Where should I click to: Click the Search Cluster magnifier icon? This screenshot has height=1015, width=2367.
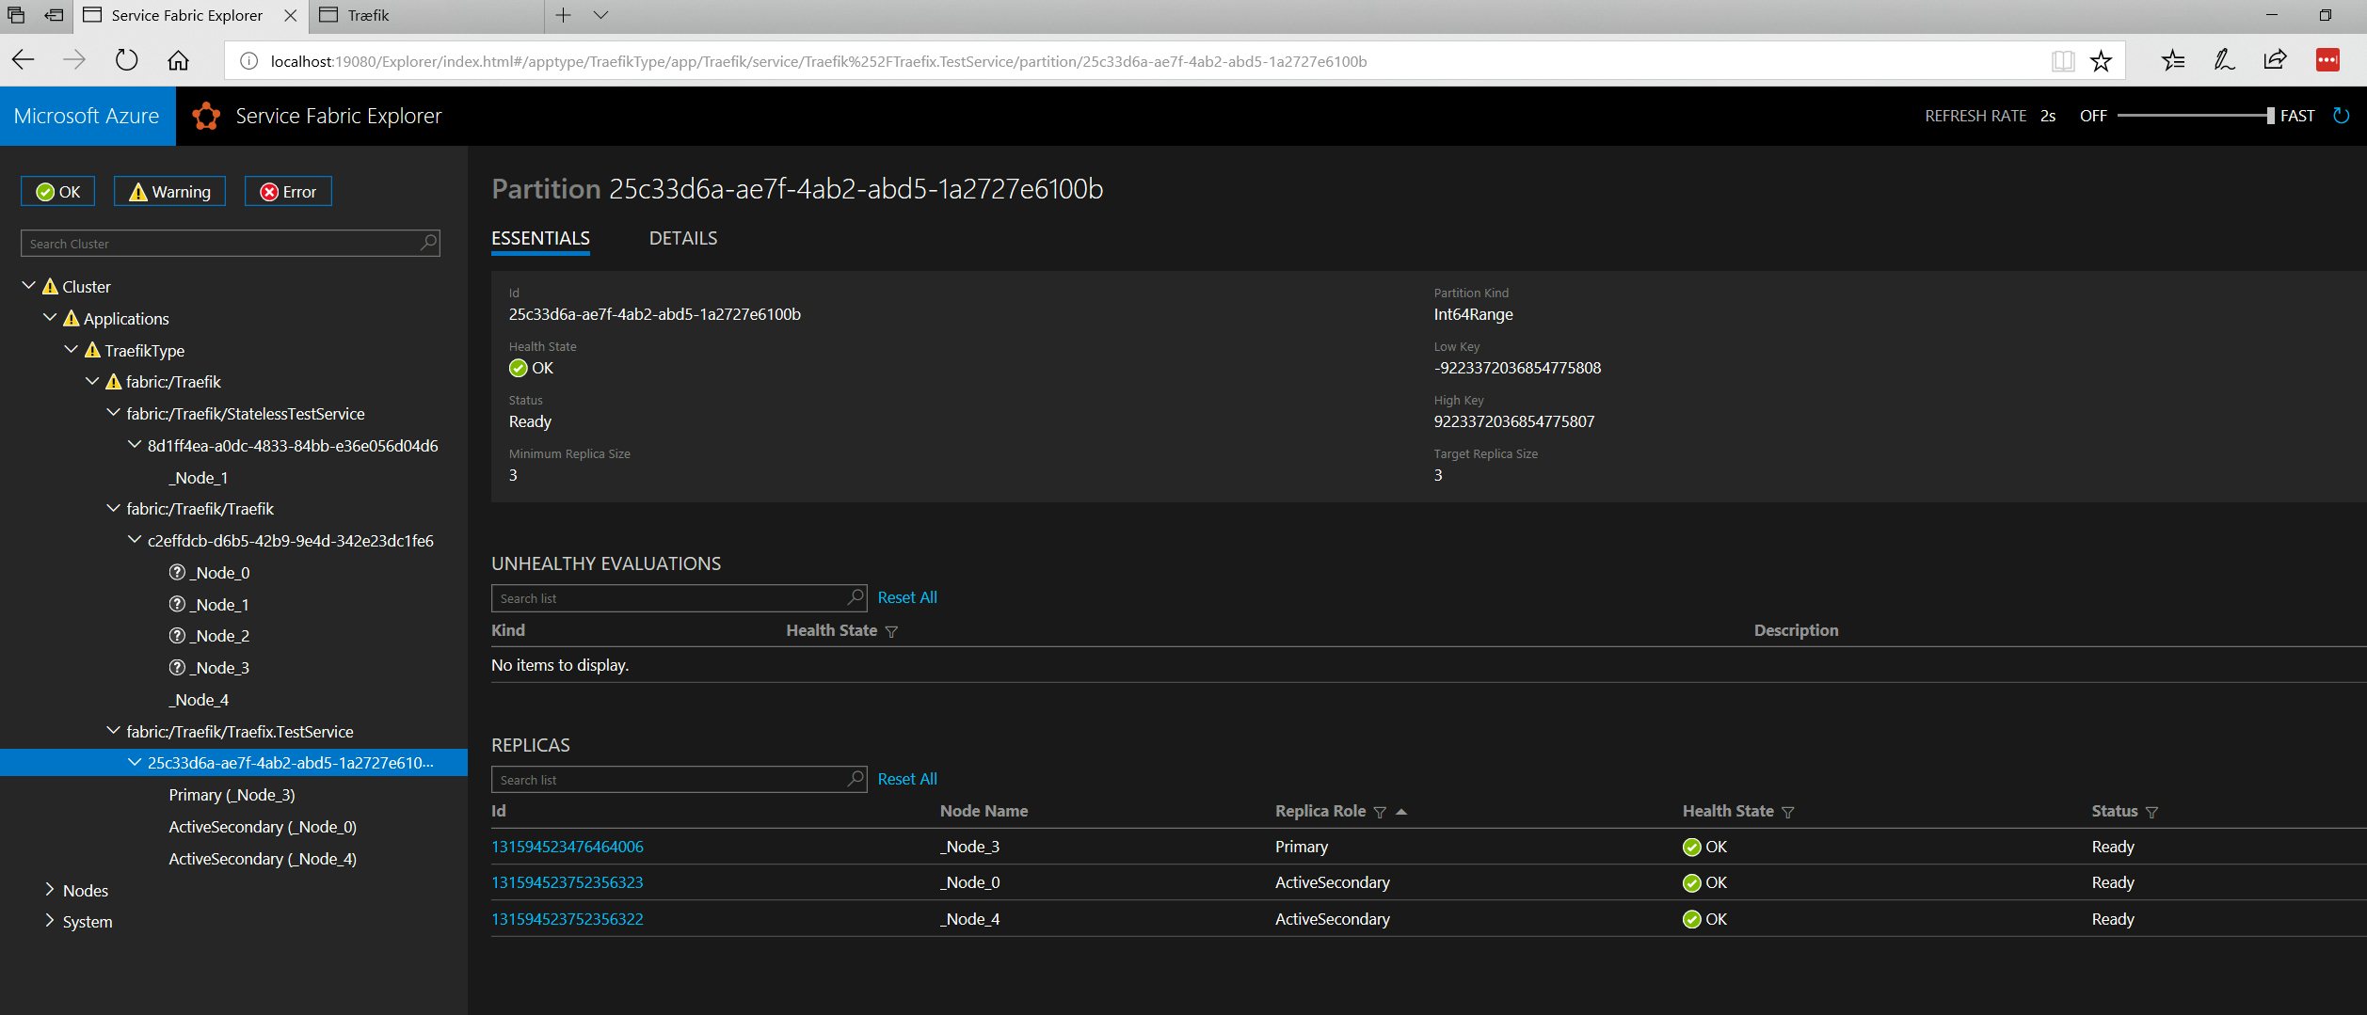(x=428, y=243)
